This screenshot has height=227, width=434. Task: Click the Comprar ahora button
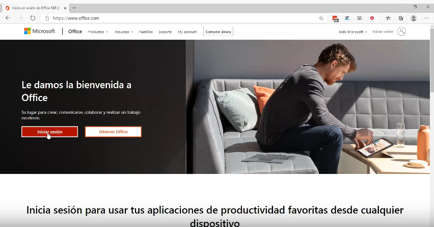218,32
